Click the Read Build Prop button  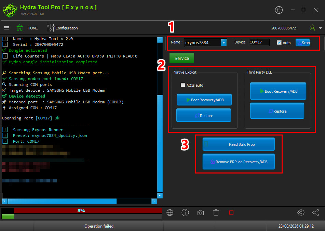coord(239,144)
